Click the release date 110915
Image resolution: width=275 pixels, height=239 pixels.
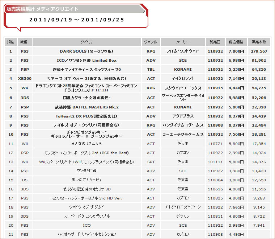pyautogui.click(x=215, y=88)
